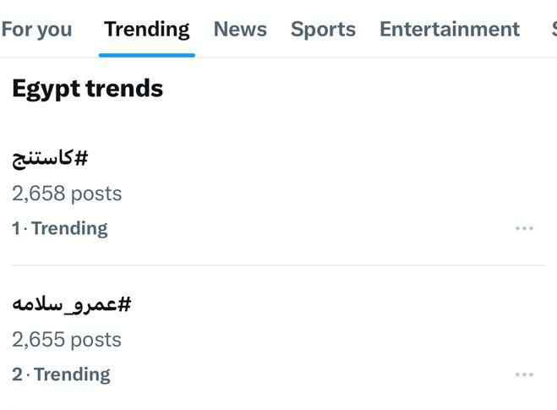The height and width of the screenshot is (410, 557).
Task: Click the rank number 1 of first trend
Action: tap(15, 228)
